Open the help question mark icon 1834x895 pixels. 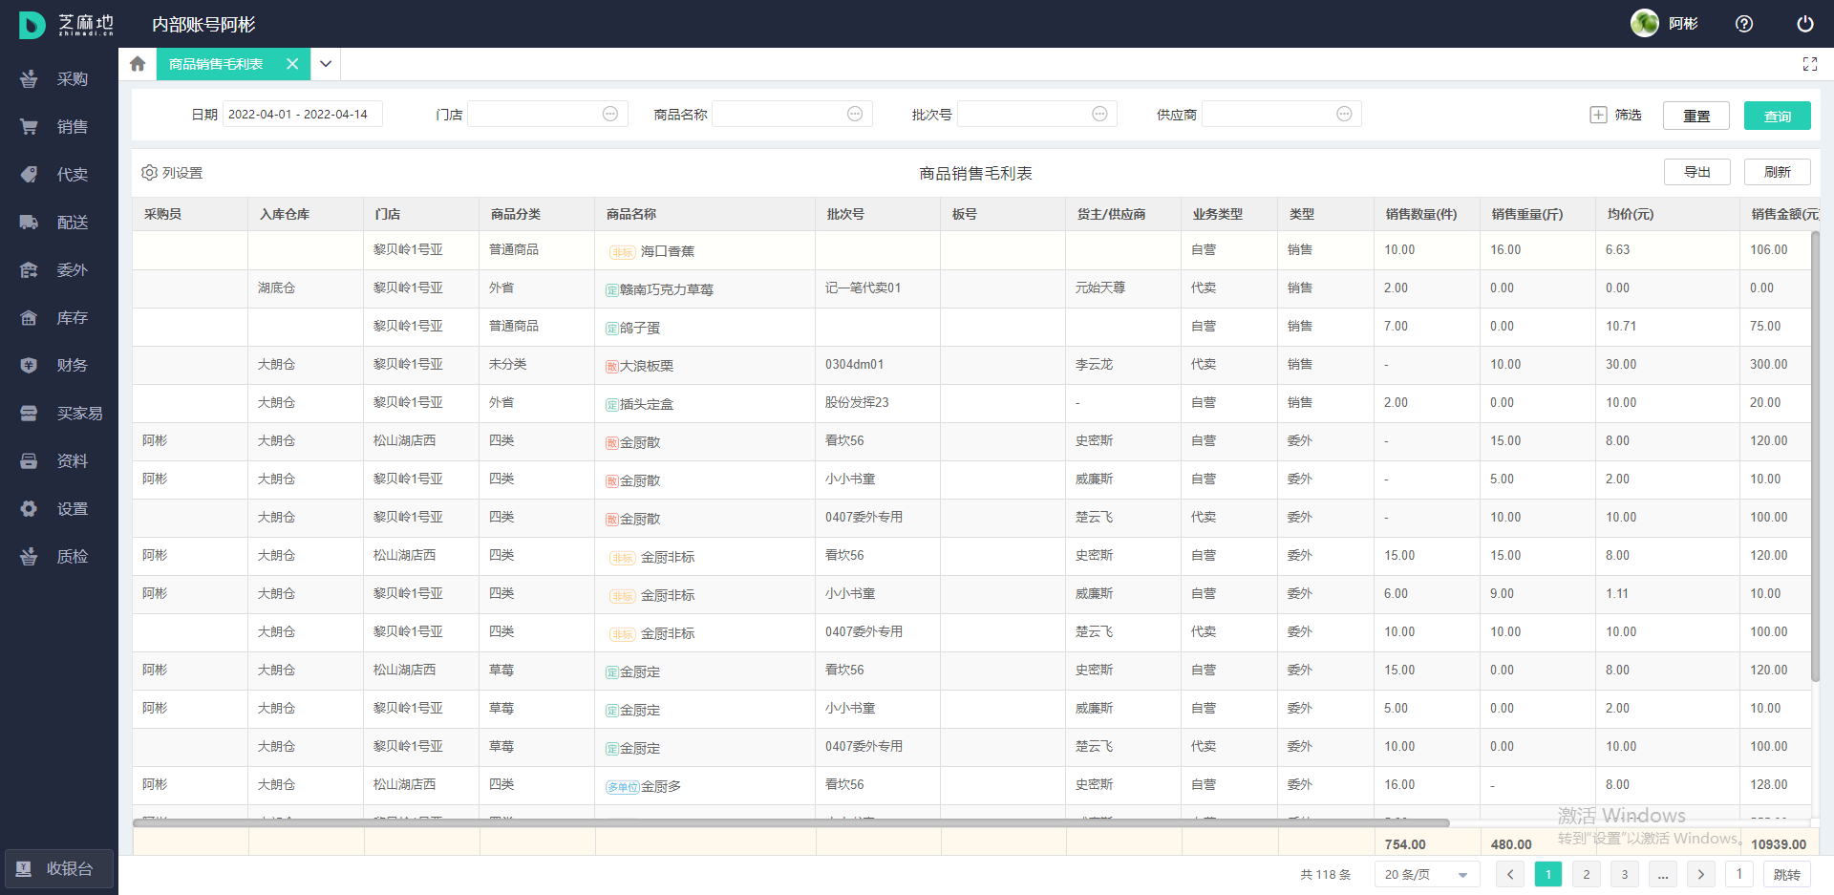1744,24
